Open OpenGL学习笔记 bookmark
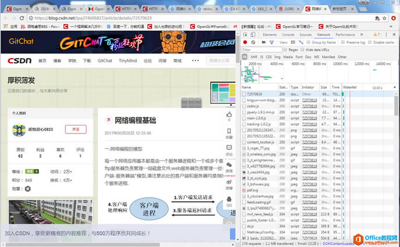The width and height of the screenshot is (400, 247). (x=294, y=26)
